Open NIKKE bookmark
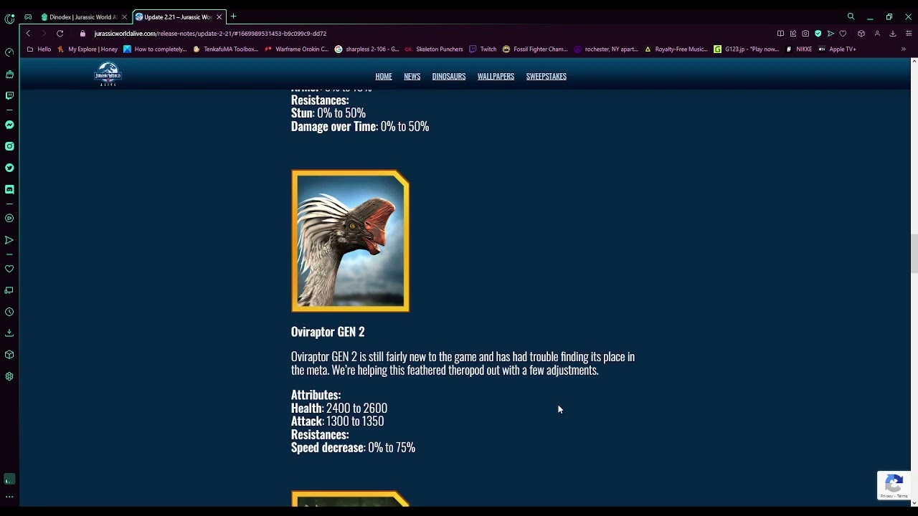 tap(799, 49)
